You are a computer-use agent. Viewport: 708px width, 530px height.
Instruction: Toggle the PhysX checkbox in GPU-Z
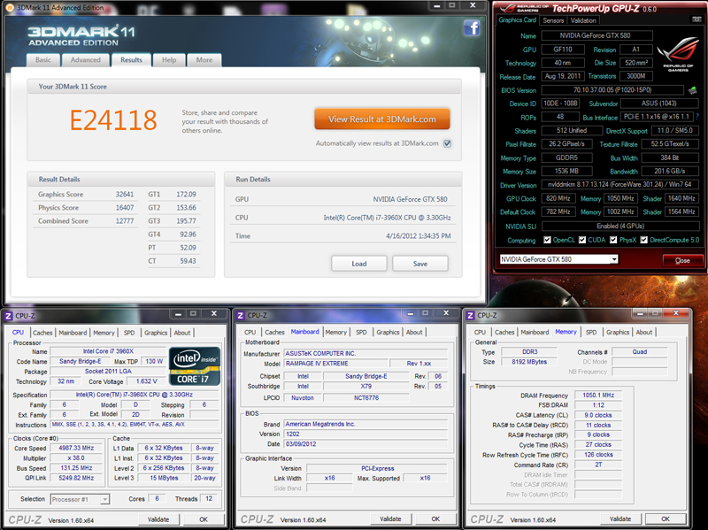point(613,240)
